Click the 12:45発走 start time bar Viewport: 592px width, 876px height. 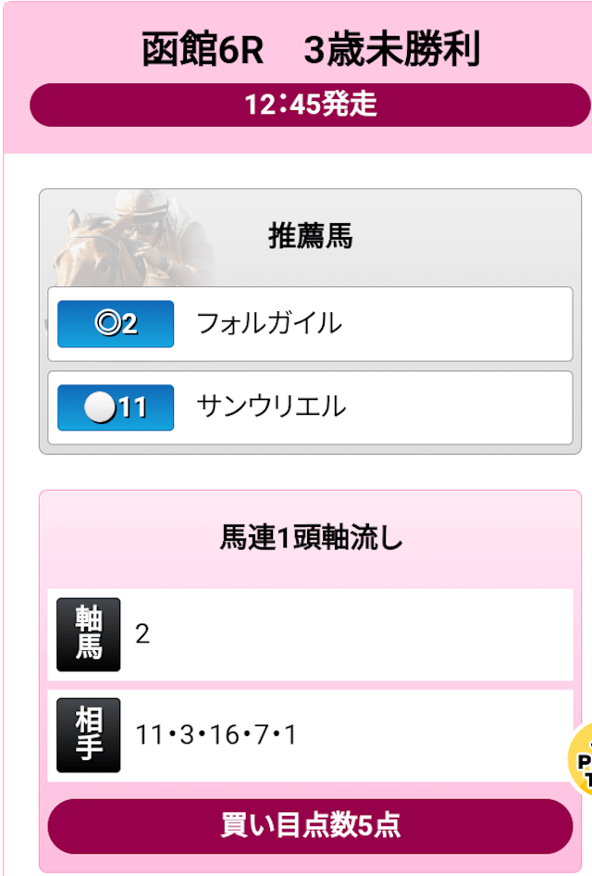310,105
